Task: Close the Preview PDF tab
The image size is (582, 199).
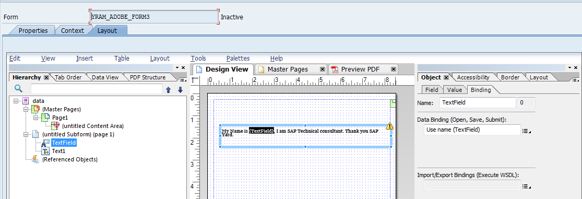Action: (x=394, y=69)
